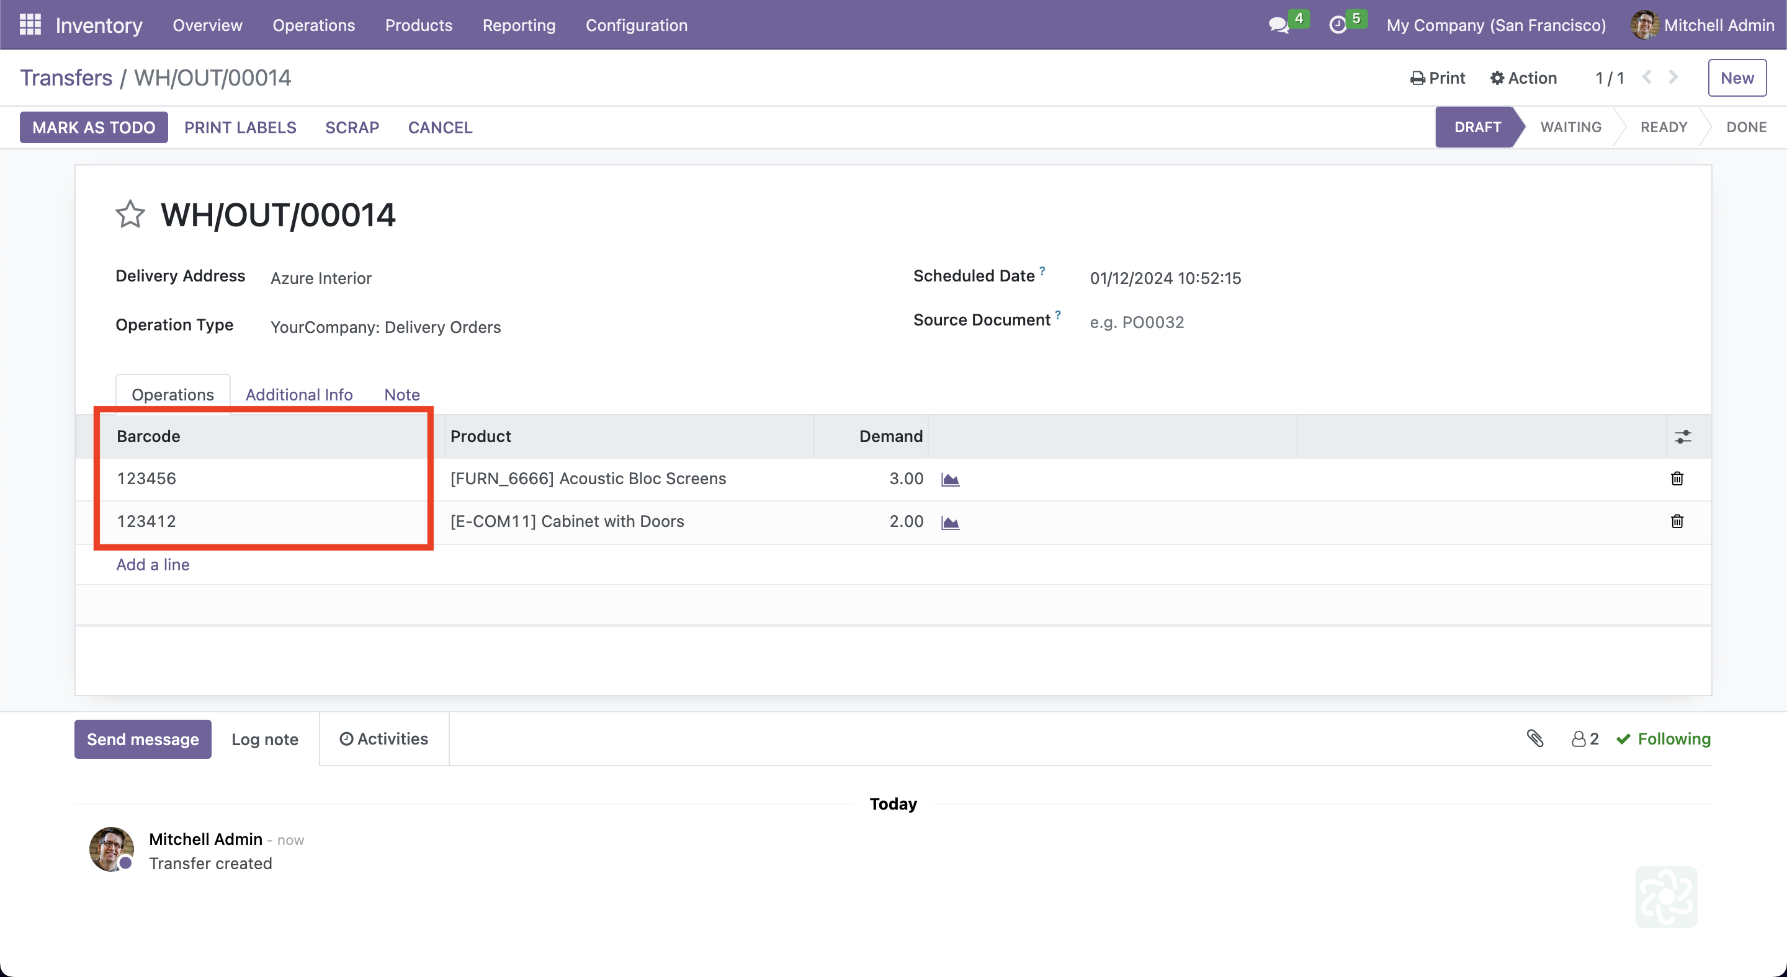The image size is (1787, 977).
Task: Switch to Additional Info tab
Action: pyautogui.click(x=299, y=395)
